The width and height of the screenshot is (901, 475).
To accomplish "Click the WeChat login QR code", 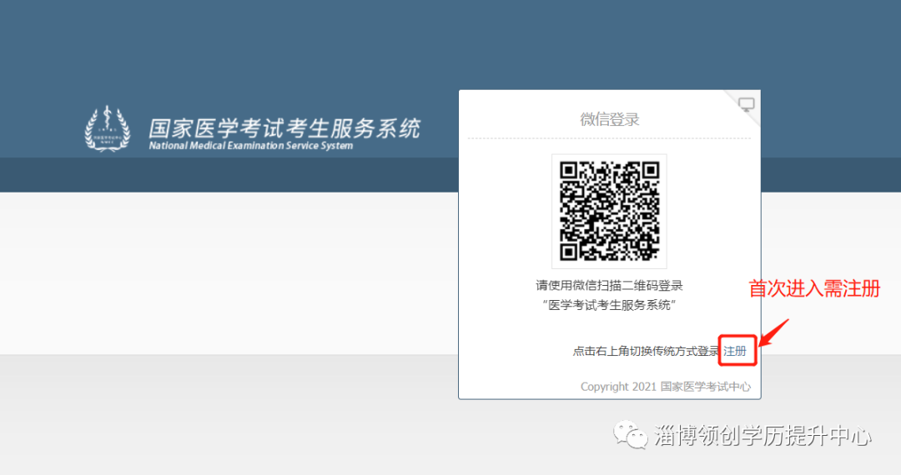I will (x=609, y=211).
